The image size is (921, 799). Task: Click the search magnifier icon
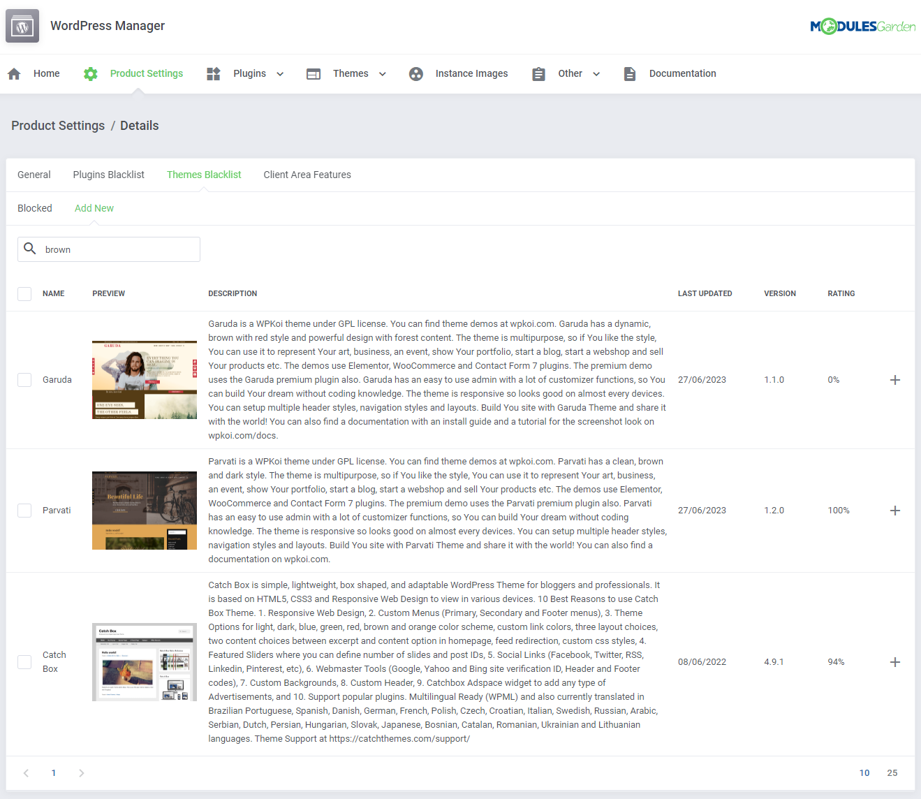click(x=30, y=249)
